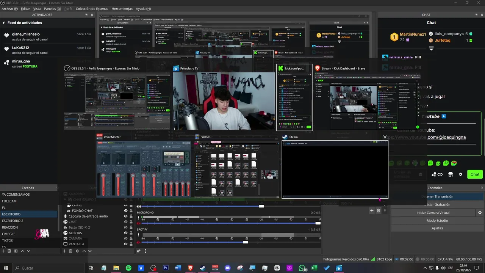Show the hidden CAMARA source
This screenshot has width=485, height=273.
pyautogui.click(x=126, y=238)
